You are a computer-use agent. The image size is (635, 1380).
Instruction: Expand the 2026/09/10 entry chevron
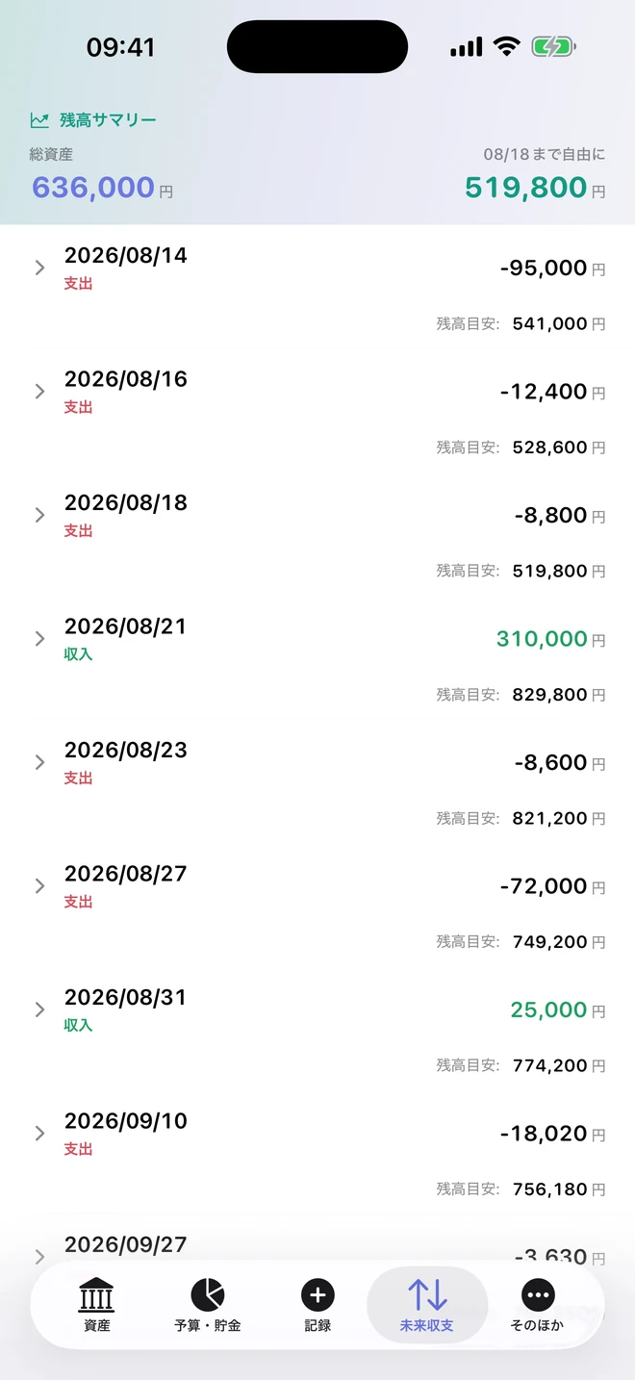pyautogui.click(x=39, y=1133)
